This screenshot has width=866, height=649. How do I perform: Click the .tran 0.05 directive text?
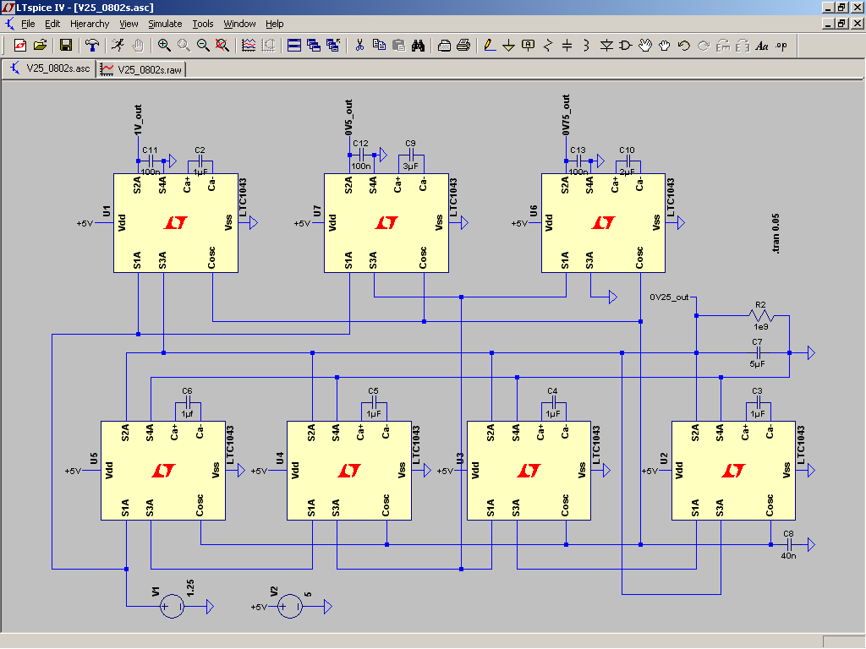(x=776, y=233)
